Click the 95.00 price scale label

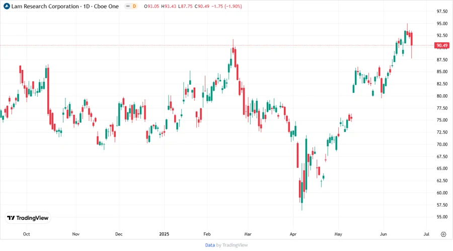[442, 23]
